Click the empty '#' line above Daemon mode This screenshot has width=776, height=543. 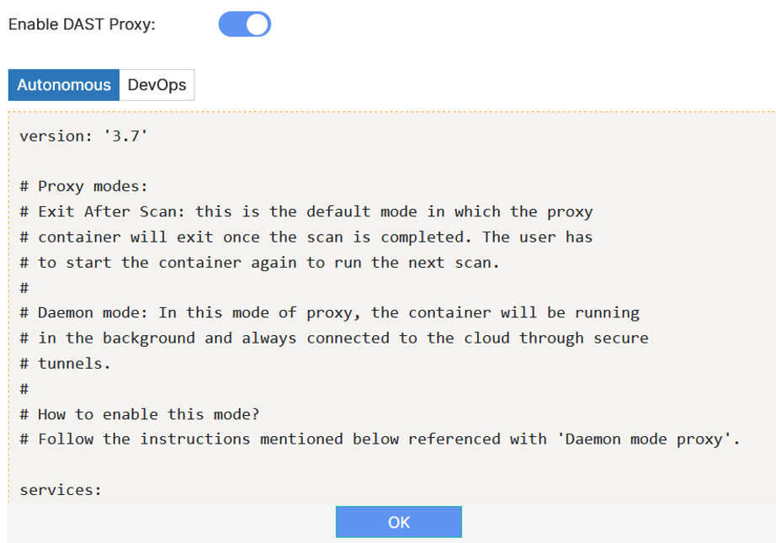(x=24, y=287)
